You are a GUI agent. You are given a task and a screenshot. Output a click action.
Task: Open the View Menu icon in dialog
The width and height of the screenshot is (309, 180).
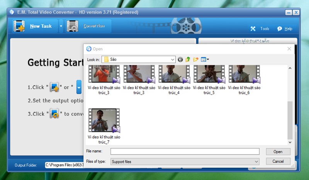(x=205, y=59)
